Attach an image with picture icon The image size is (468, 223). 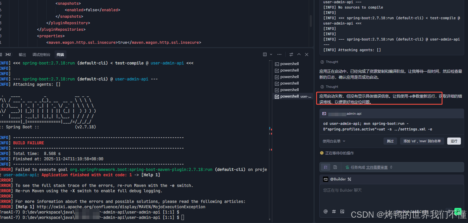pyautogui.click(x=342, y=211)
